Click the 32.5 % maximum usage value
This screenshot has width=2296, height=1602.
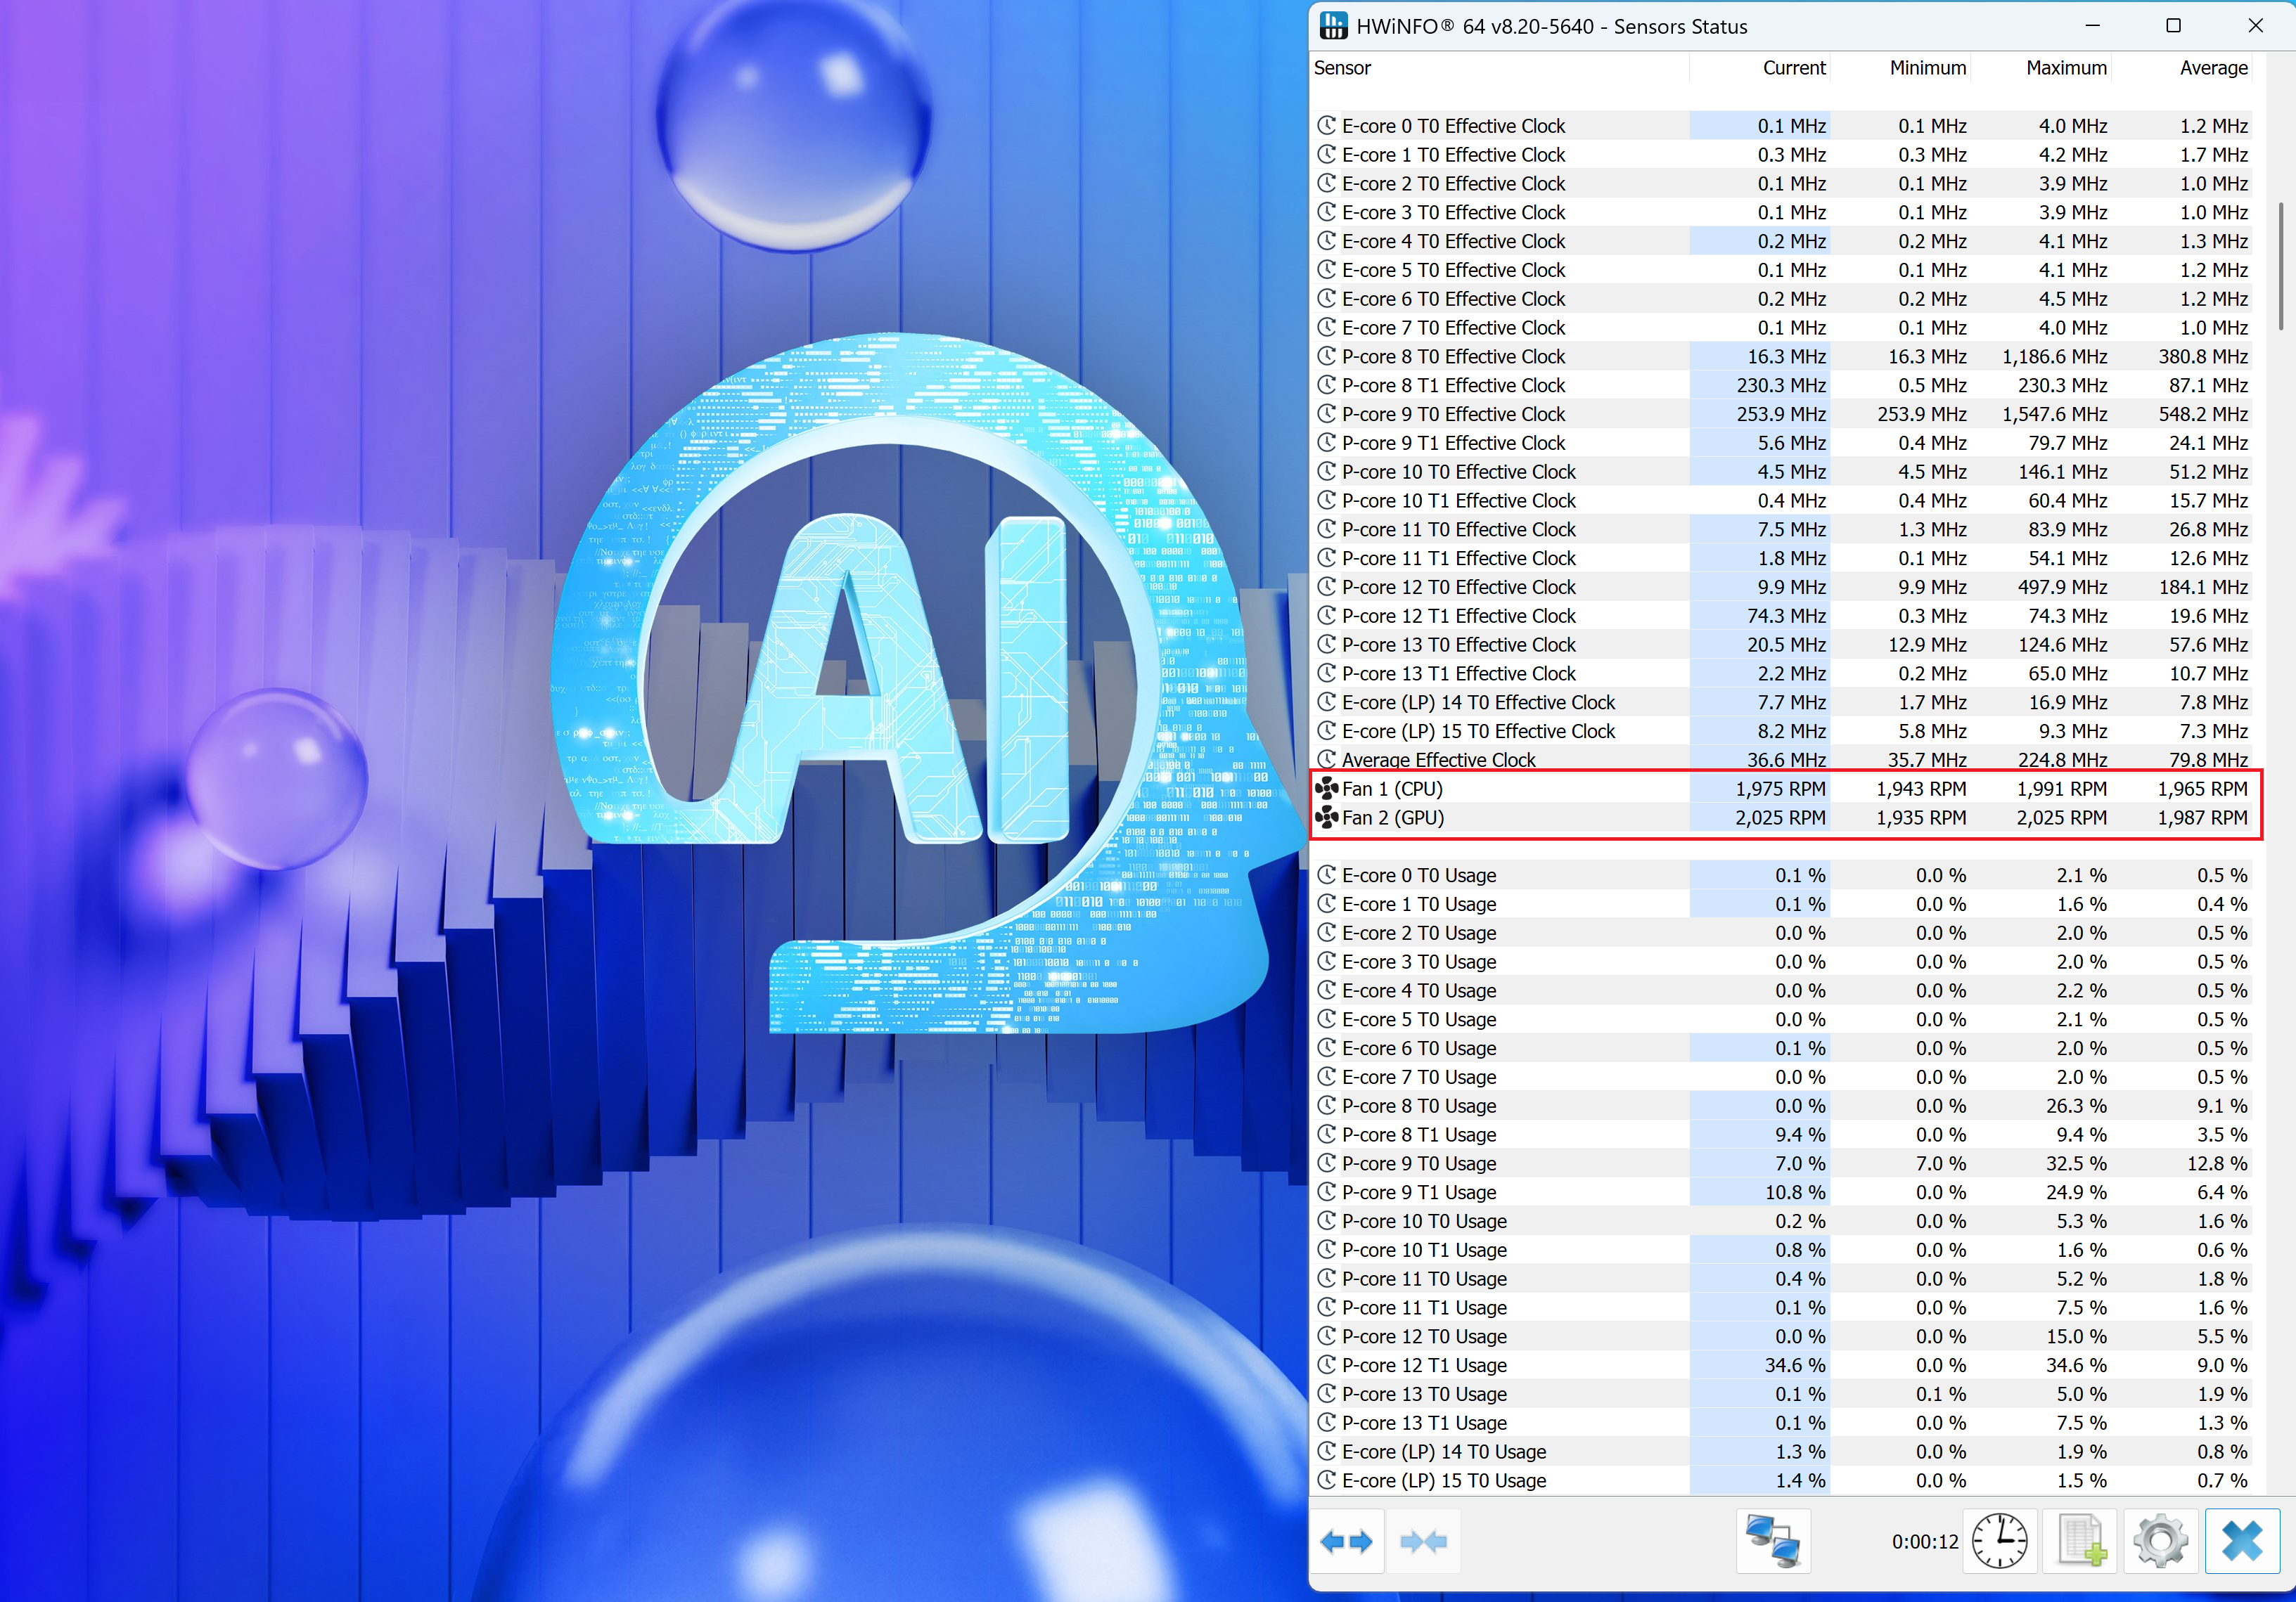(x=2076, y=1163)
